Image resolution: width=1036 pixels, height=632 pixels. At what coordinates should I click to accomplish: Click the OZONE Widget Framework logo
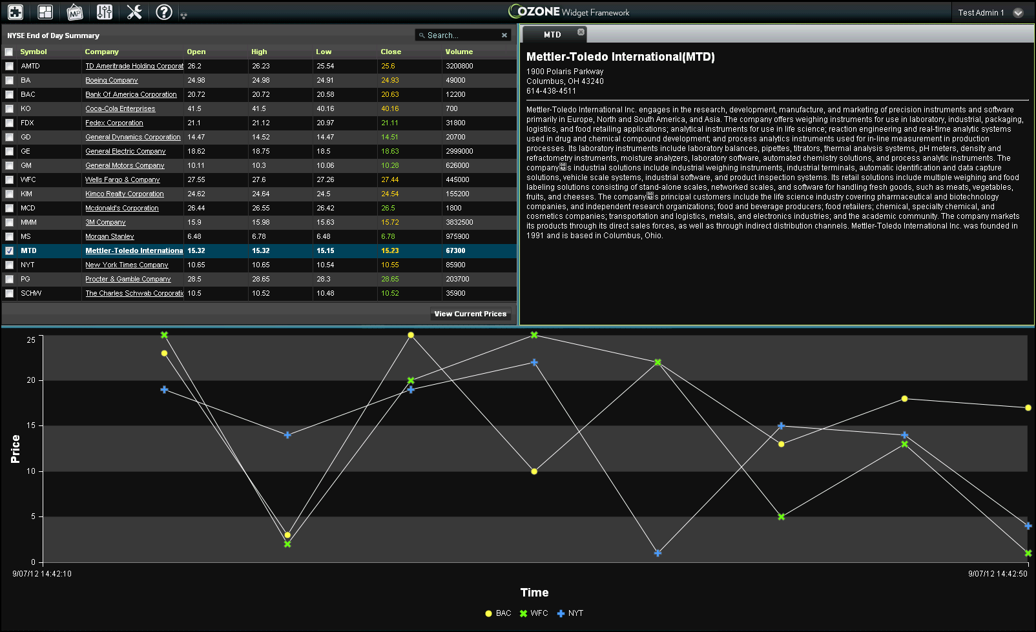[x=569, y=12]
